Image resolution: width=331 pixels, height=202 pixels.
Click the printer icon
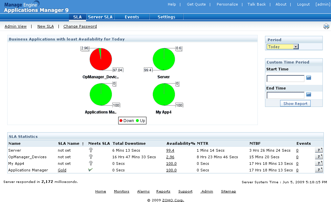pos(326,26)
